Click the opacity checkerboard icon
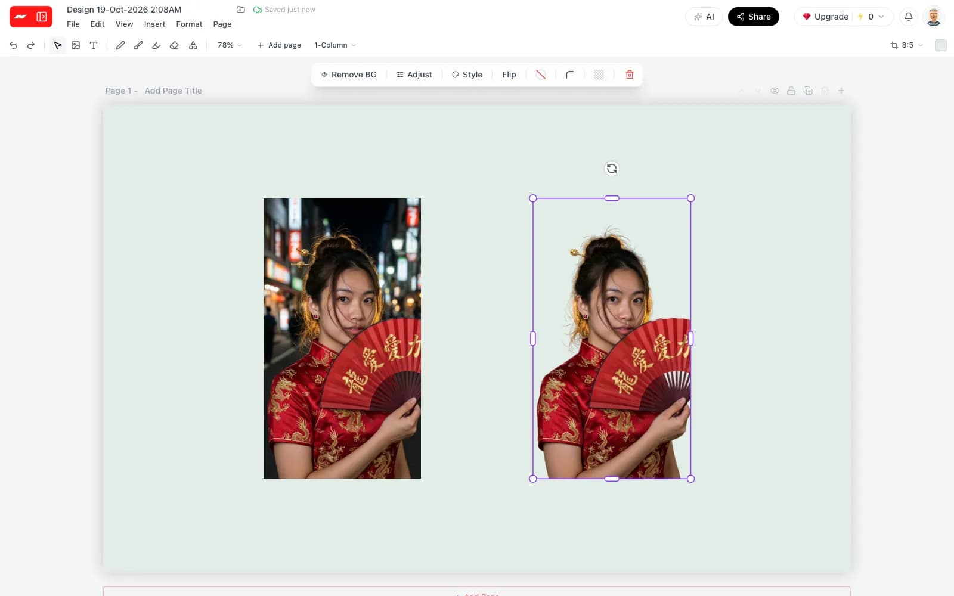 point(599,74)
